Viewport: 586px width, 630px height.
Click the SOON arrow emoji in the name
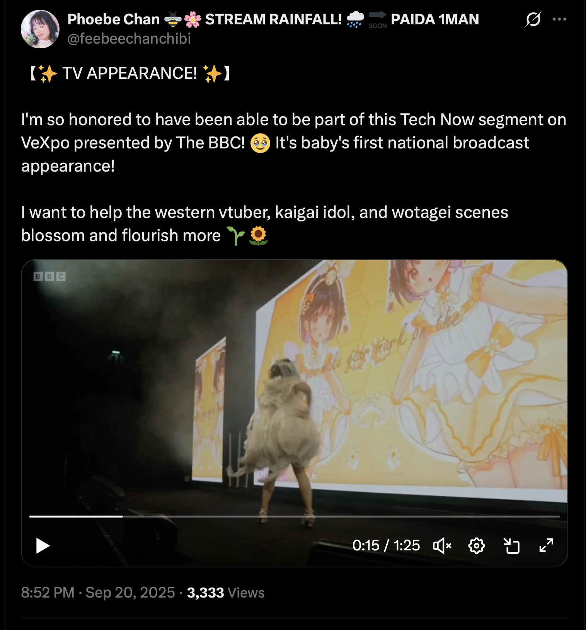(x=378, y=19)
